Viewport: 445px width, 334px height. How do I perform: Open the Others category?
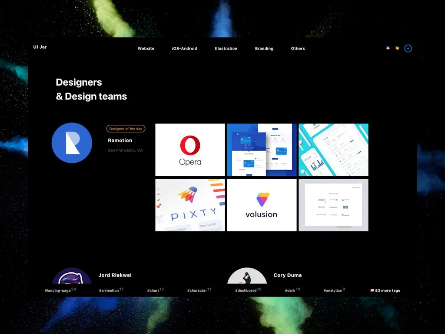(x=298, y=48)
